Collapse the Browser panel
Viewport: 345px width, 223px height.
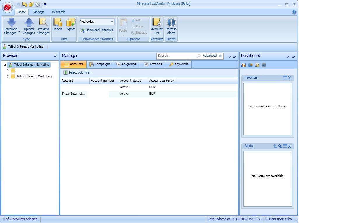pos(55,56)
